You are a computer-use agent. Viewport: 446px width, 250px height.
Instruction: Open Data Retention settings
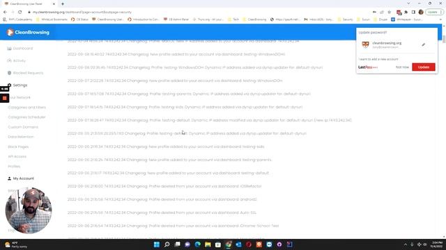tap(21, 137)
